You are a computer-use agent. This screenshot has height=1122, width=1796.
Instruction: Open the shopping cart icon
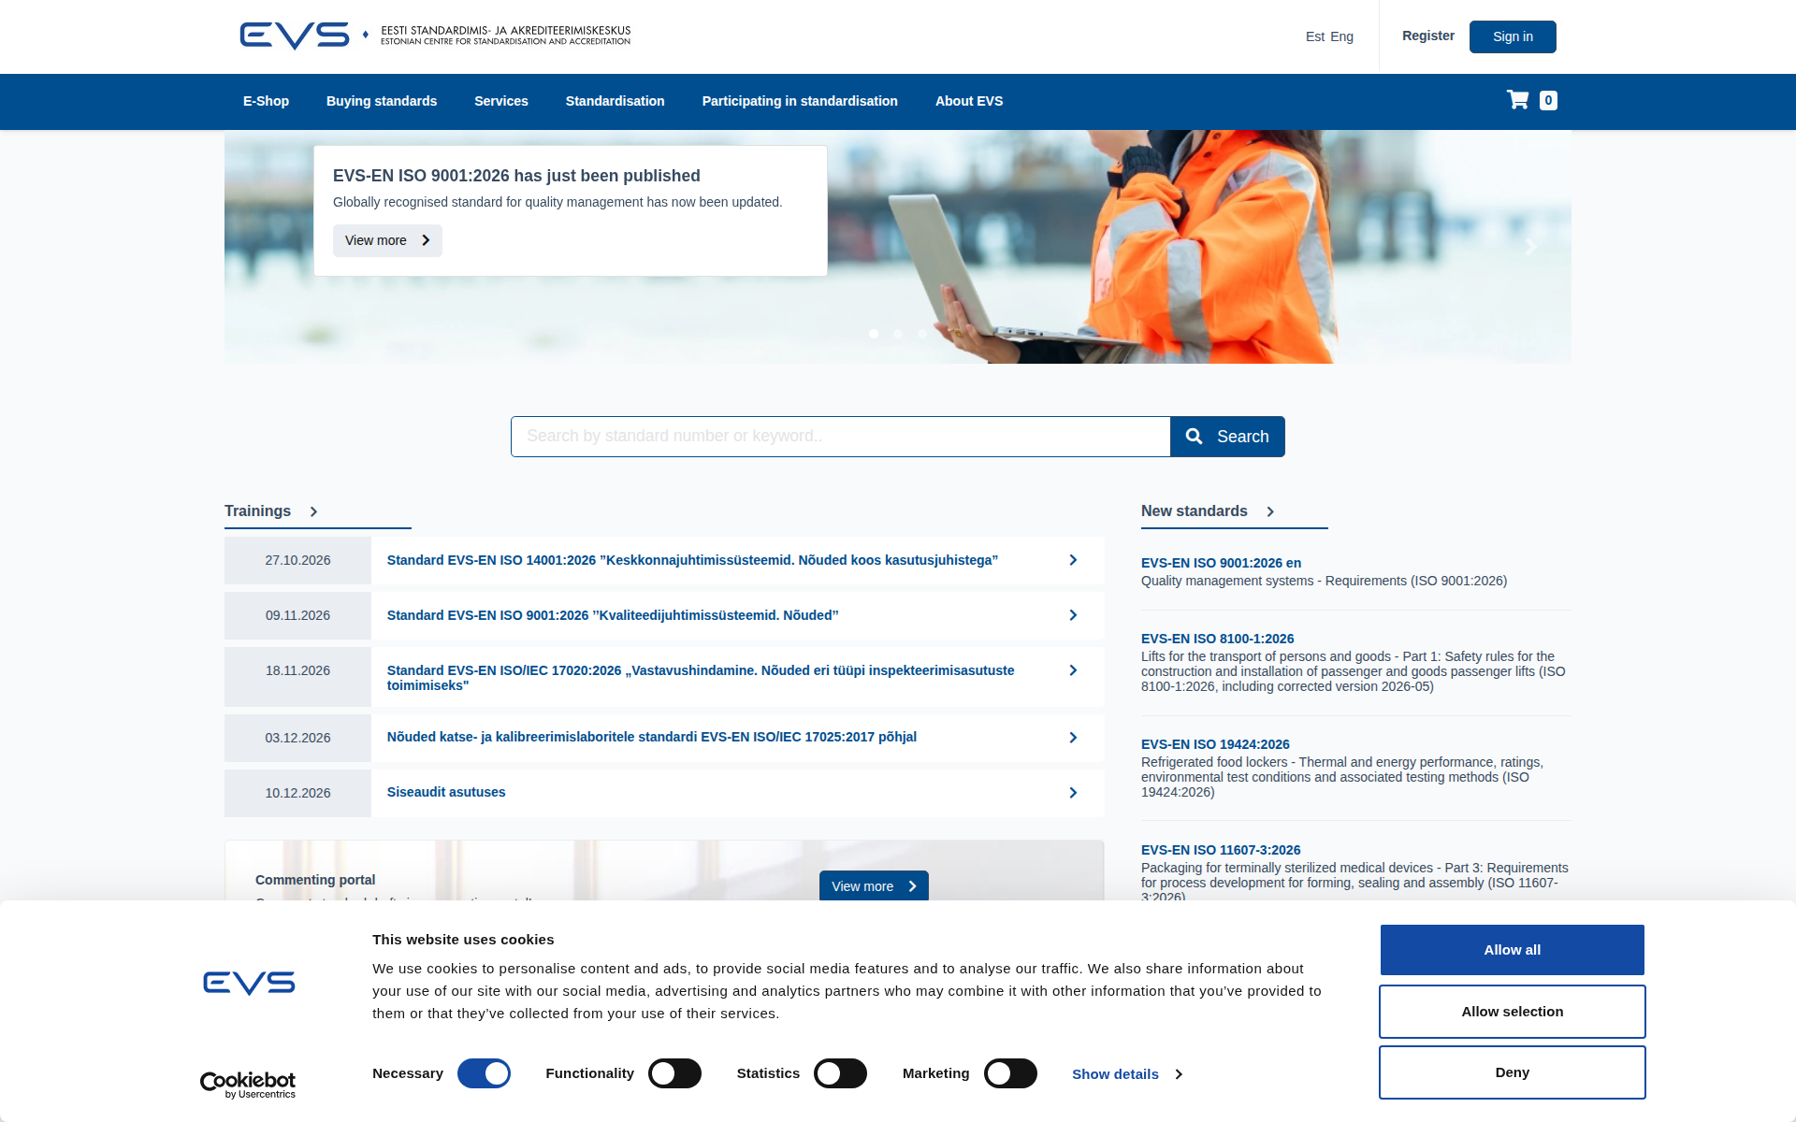click(x=1517, y=100)
